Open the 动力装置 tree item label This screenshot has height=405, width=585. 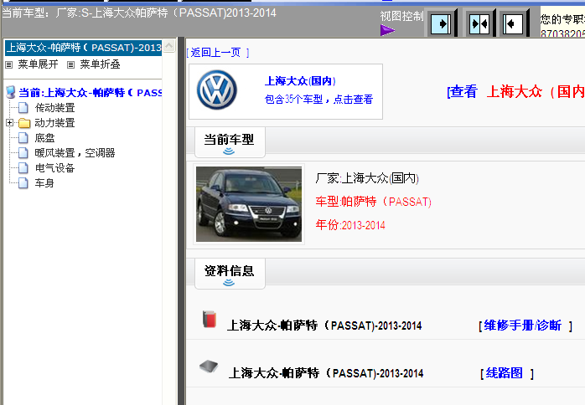point(54,122)
